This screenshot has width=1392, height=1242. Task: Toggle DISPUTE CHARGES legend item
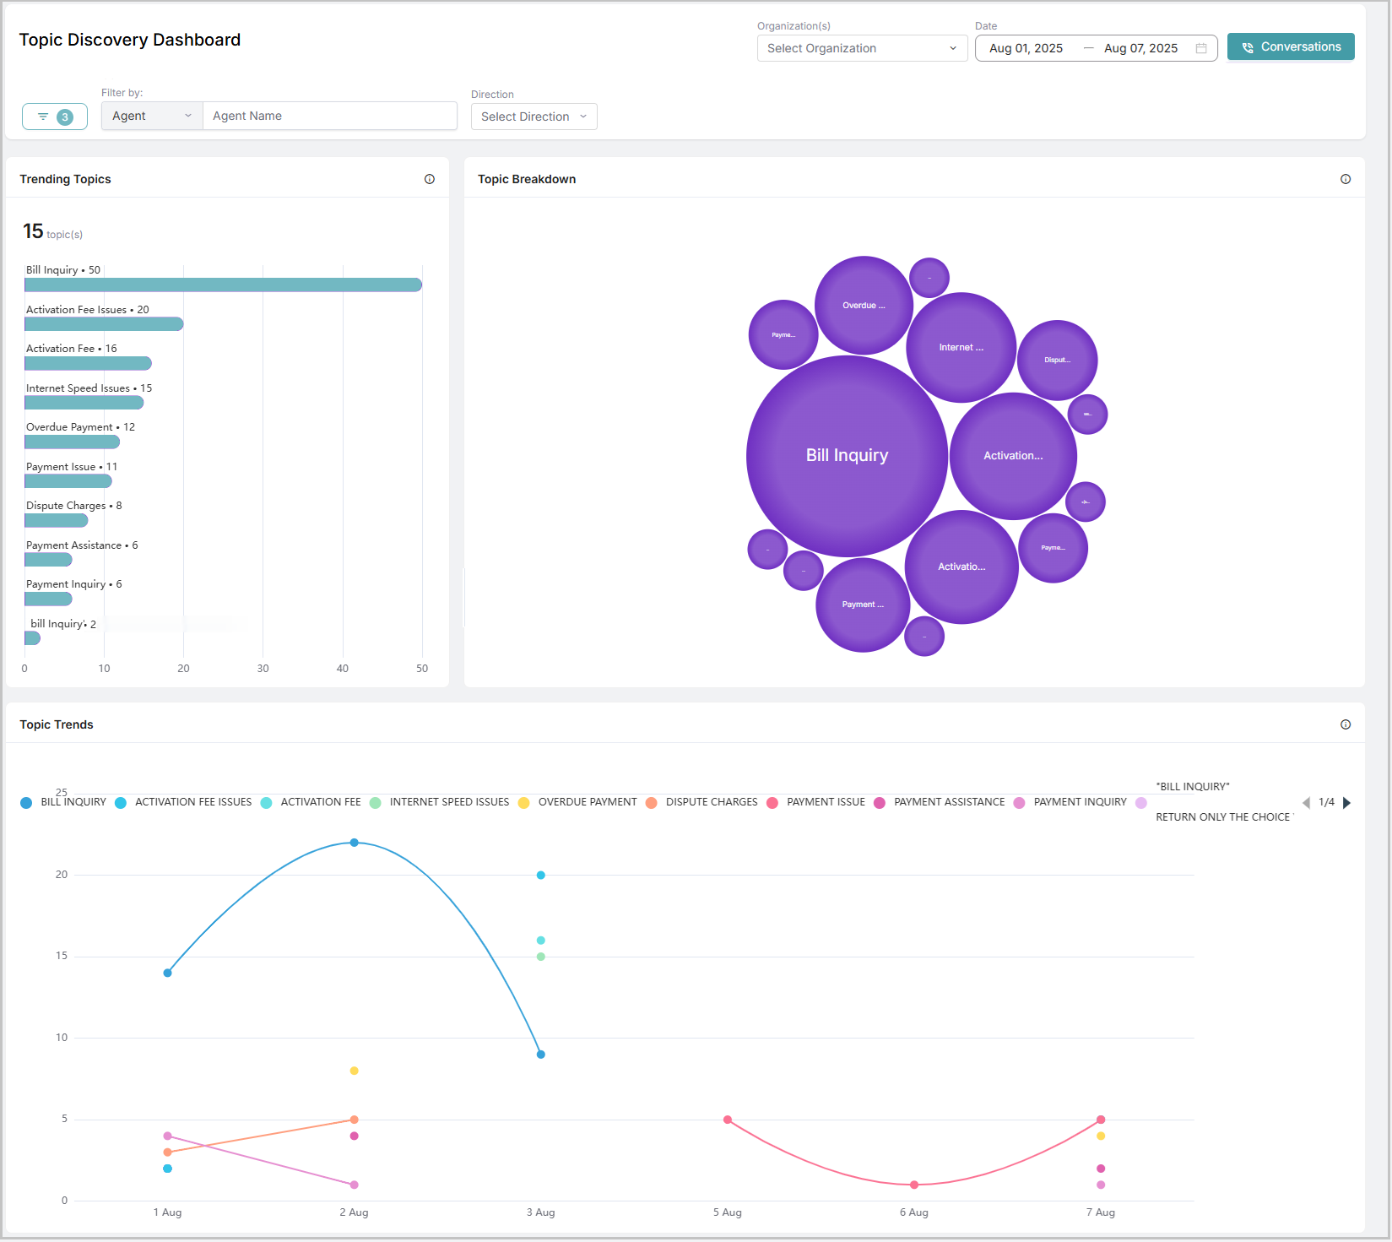[x=701, y=802]
